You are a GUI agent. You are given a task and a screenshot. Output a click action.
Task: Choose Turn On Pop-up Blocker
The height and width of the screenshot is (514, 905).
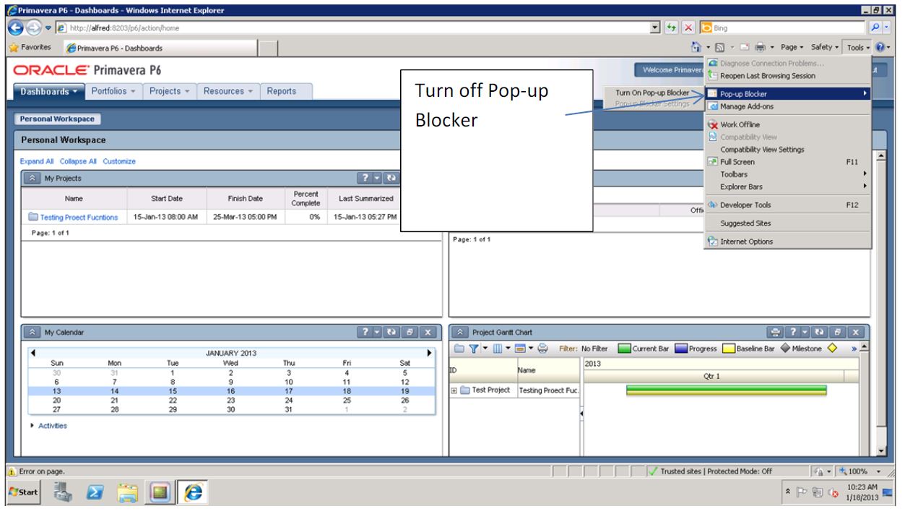652,93
